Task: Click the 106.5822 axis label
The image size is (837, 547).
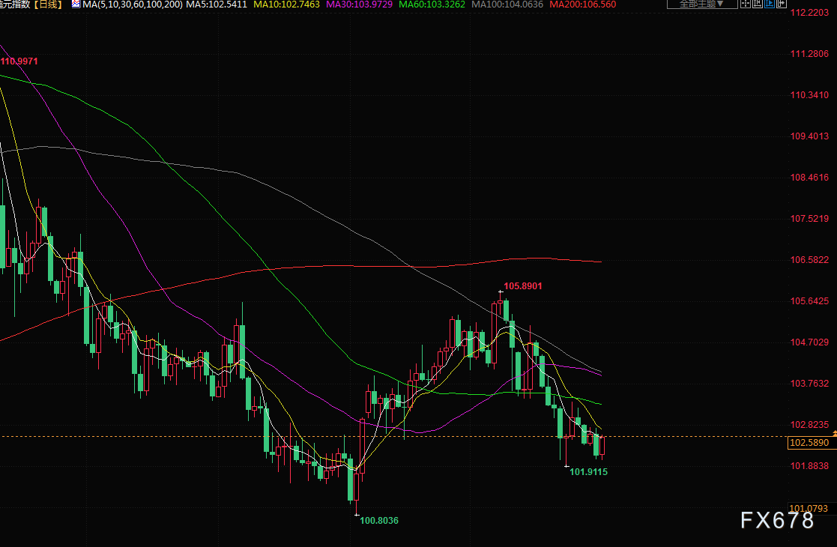Action: pyautogui.click(x=809, y=260)
